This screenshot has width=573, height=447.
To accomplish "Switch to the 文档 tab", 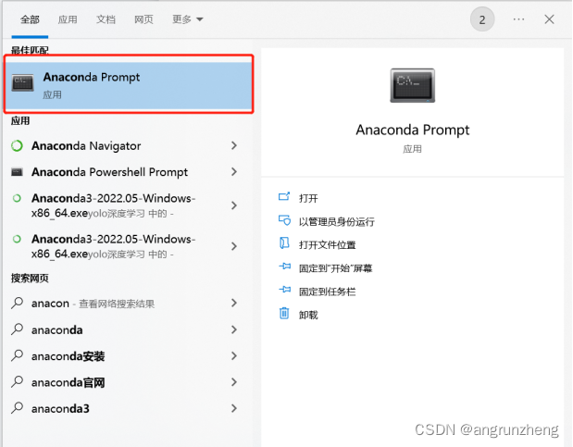I will click(106, 19).
